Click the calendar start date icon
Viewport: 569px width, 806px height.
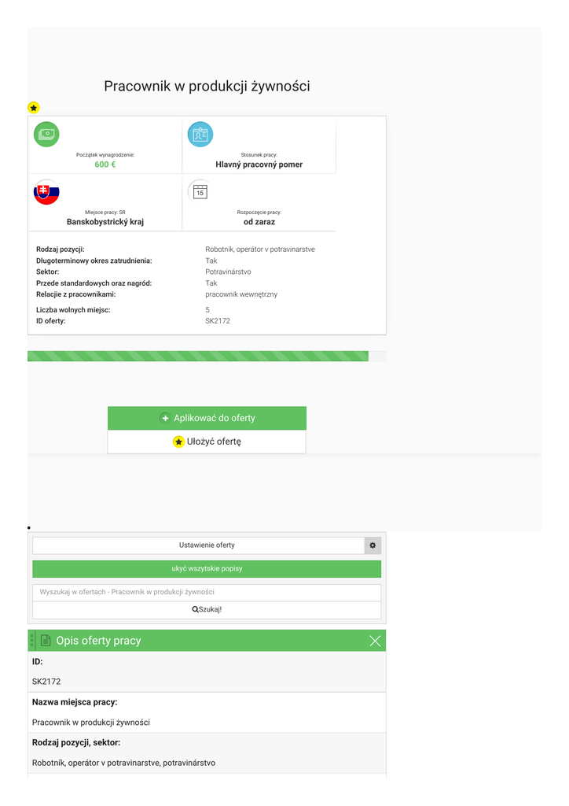tap(200, 192)
